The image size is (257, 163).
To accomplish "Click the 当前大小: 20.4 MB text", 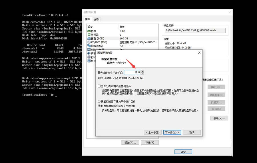I will 175,43.
